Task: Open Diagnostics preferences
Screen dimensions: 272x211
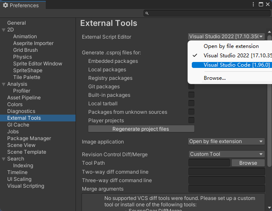Action: point(21,111)
